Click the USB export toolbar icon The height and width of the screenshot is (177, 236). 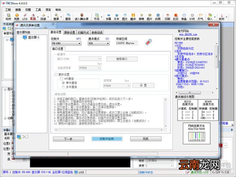(25, 17)
